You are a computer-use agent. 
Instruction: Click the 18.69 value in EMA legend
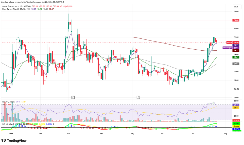pyautogui.click(x=40, y=9)
